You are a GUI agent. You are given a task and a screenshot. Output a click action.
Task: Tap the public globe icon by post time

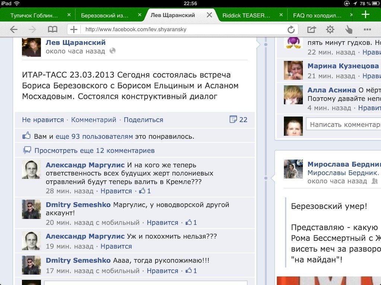tap(112, 51)
